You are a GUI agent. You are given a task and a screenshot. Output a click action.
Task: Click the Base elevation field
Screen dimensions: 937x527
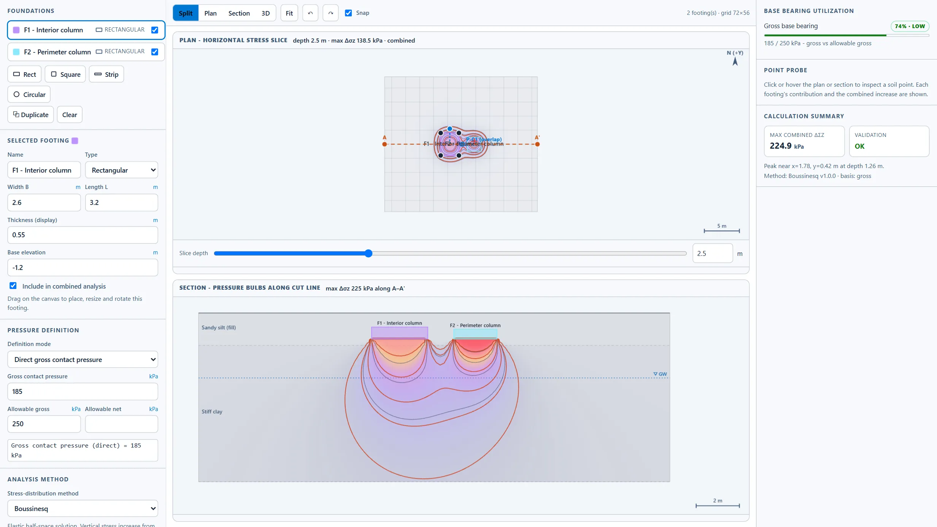coord(83,267)
